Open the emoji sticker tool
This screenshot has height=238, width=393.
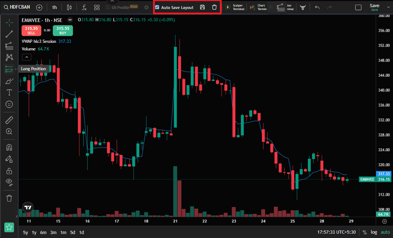coord(9,104)
